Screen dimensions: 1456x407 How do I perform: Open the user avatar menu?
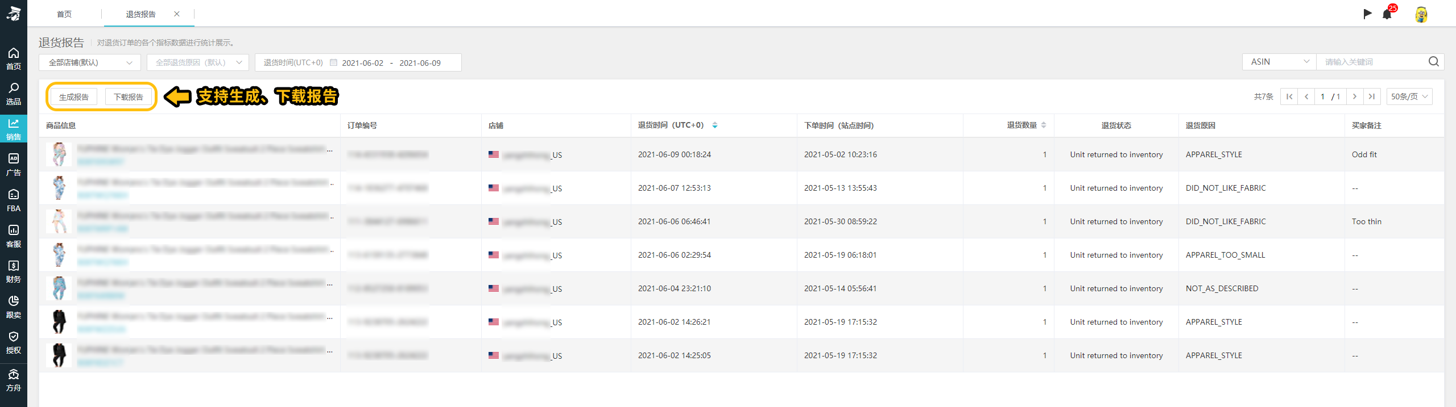1421,14
